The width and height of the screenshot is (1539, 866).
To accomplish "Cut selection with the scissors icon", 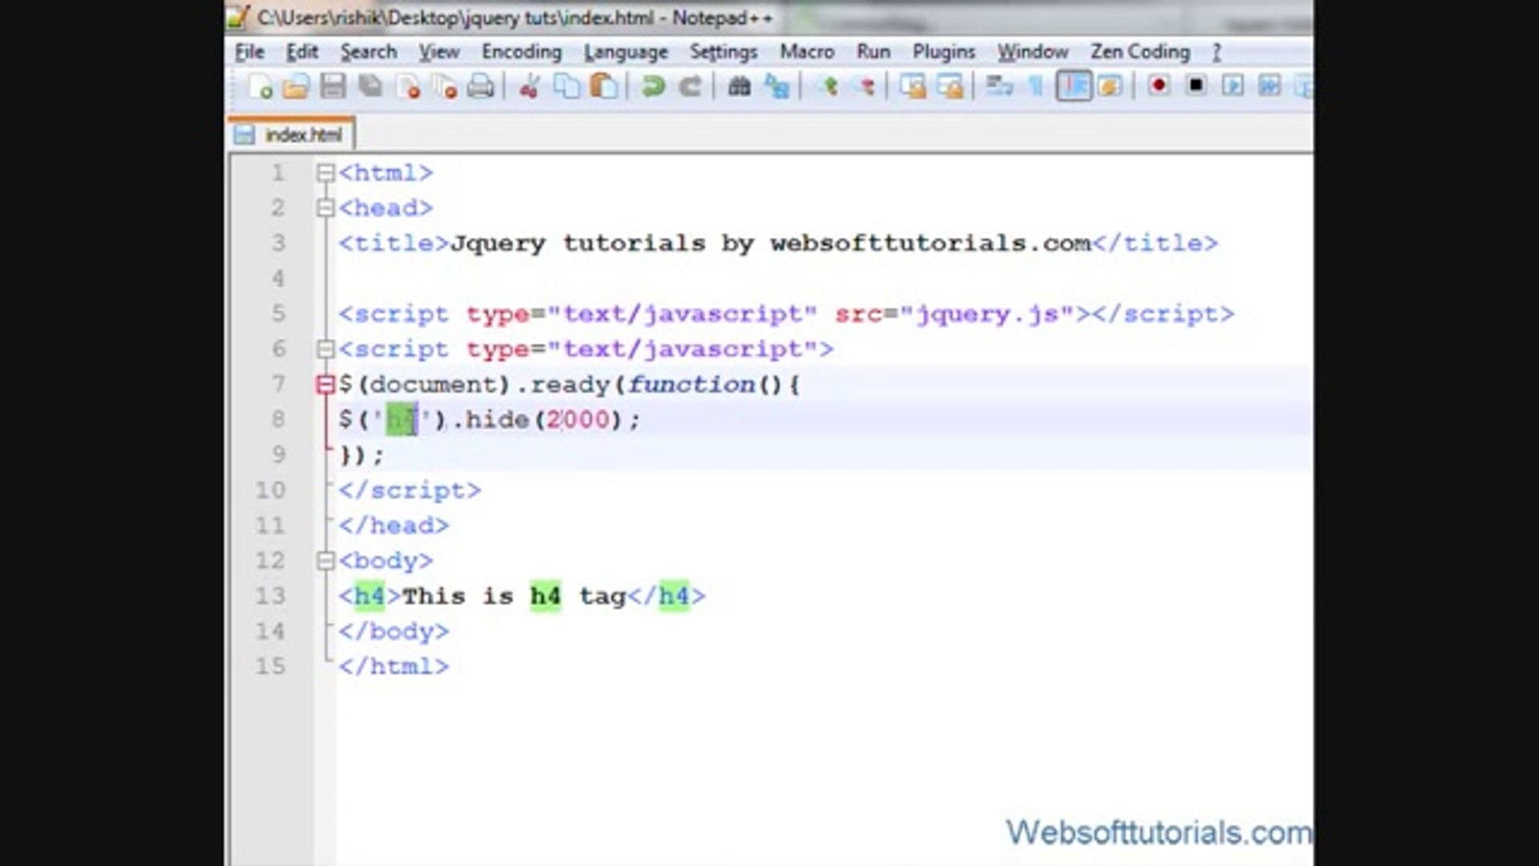I will pos(529,87).
